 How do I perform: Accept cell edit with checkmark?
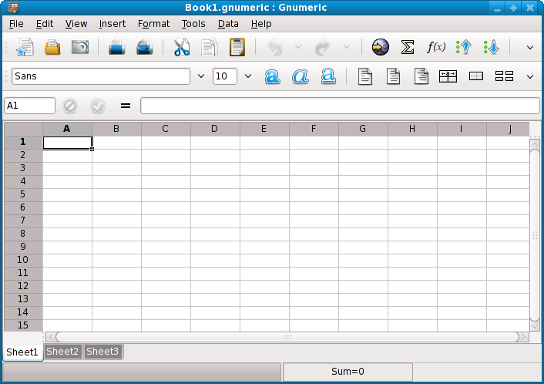point(98,106)
